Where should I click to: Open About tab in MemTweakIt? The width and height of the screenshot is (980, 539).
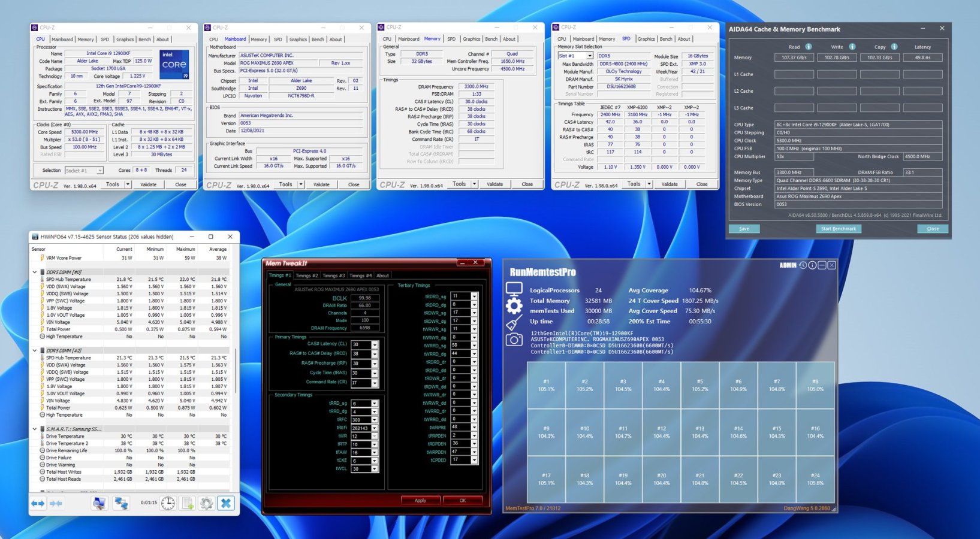pyautogui.click(x=382, y=275)
